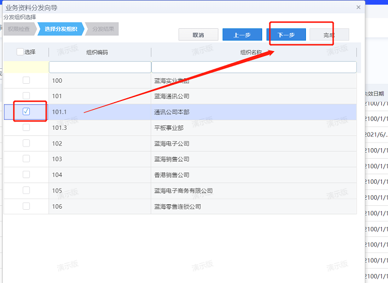Select the 选择分发组织 wizard step
Viewport: 388px width, 283px height.
(x=60, y=29)
